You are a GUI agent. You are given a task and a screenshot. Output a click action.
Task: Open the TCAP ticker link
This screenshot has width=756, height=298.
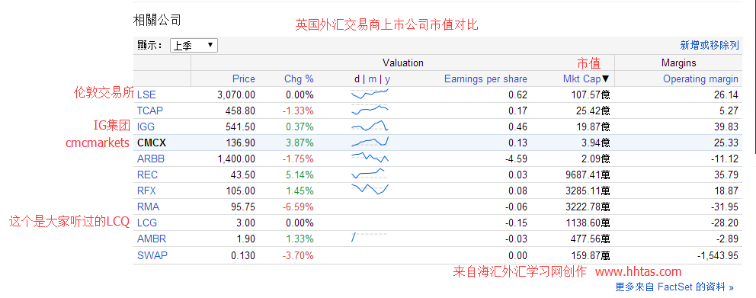tap(150, 111)
